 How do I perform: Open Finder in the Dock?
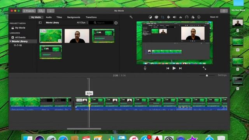click(28, 138)
